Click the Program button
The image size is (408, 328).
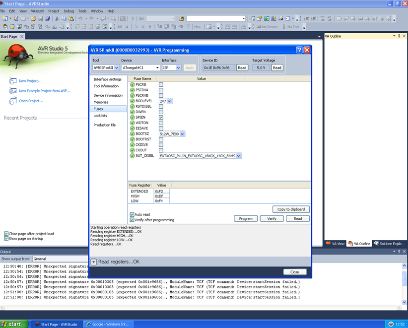[x=246, y=218]
